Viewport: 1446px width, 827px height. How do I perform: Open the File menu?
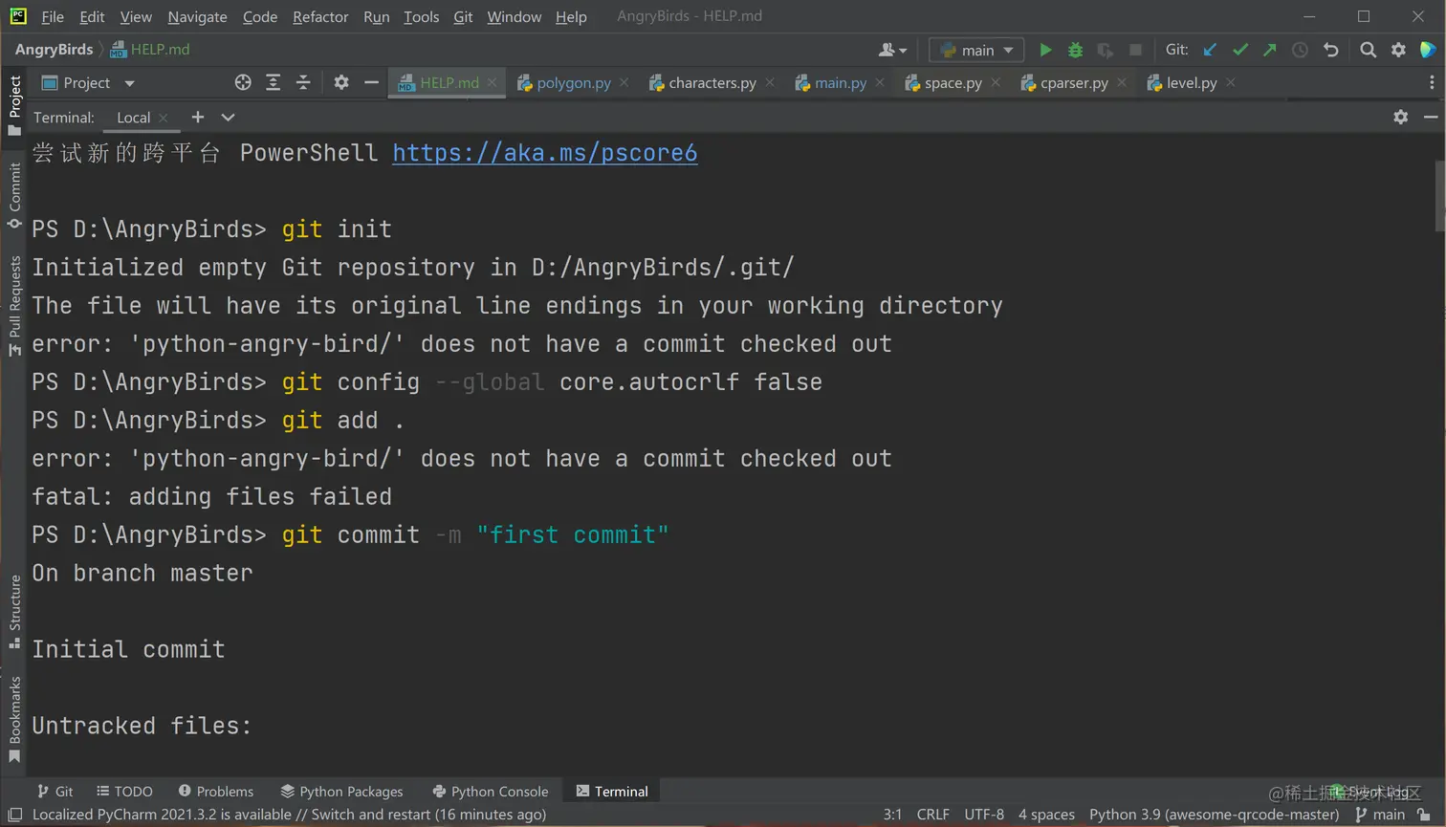coord(53,17)
